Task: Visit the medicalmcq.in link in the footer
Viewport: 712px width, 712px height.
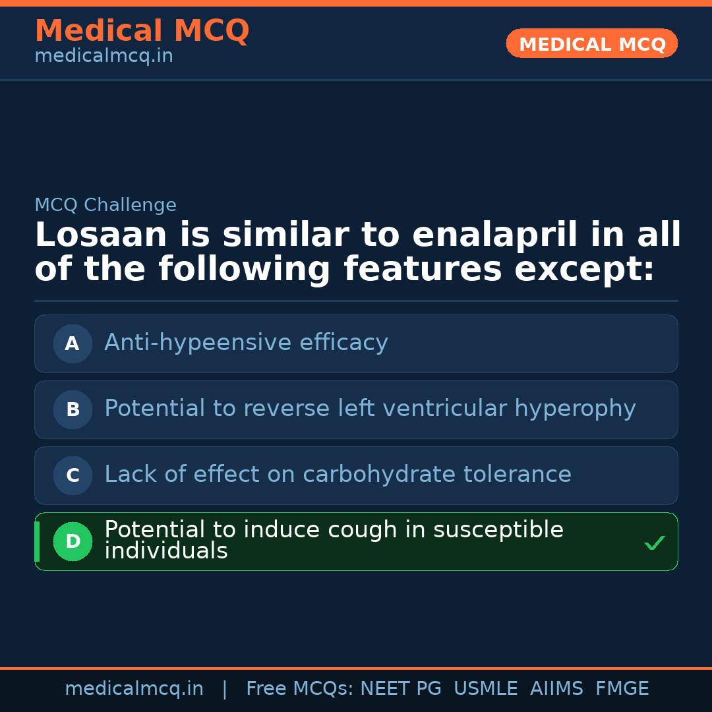Action: pos(134,689)
